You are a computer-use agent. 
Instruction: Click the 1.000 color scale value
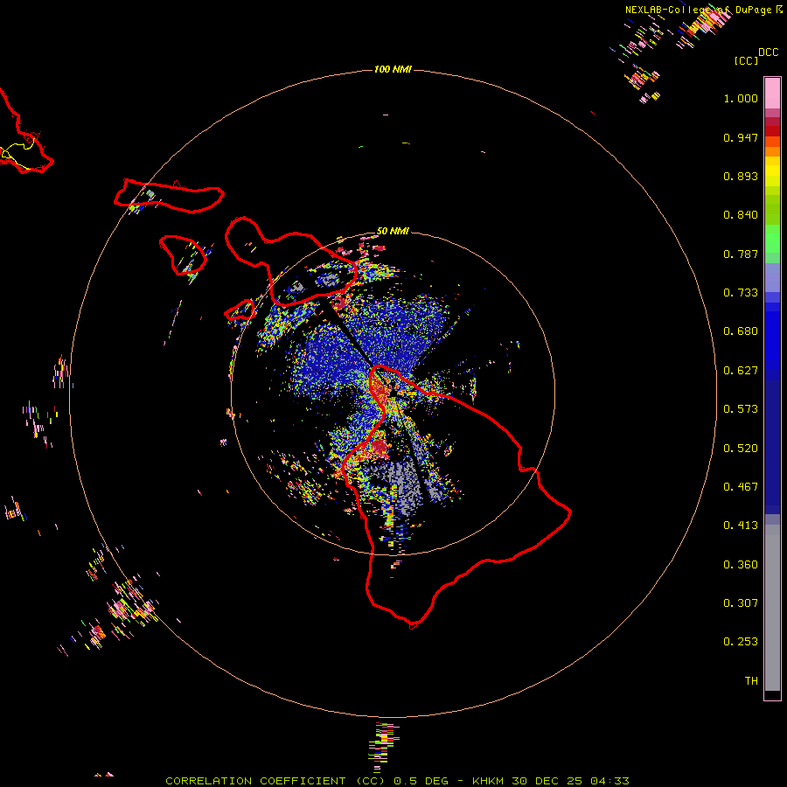(x=741, y=98)
